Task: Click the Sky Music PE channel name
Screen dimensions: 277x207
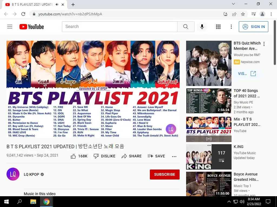Action: pyautogui.click(x=243, y=102)
